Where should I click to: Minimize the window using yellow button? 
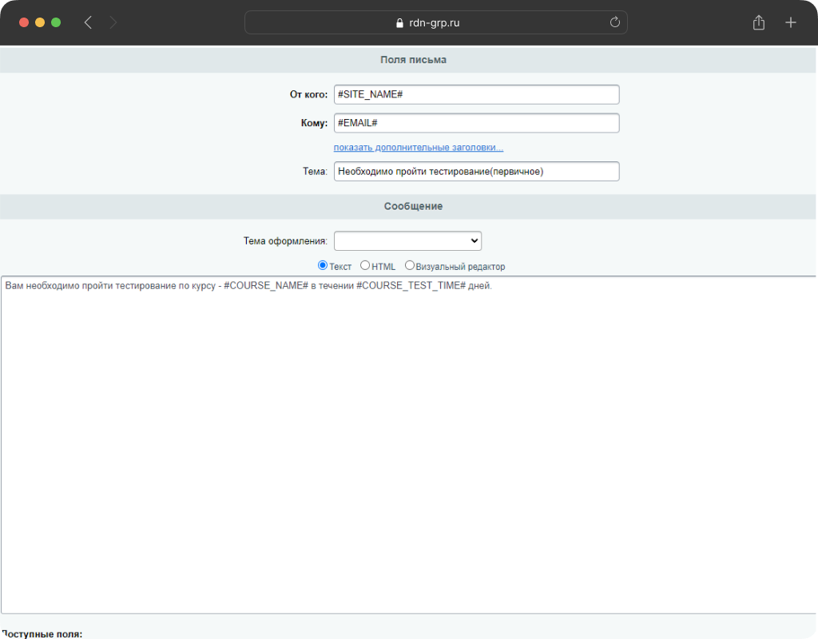coord(40,22)
